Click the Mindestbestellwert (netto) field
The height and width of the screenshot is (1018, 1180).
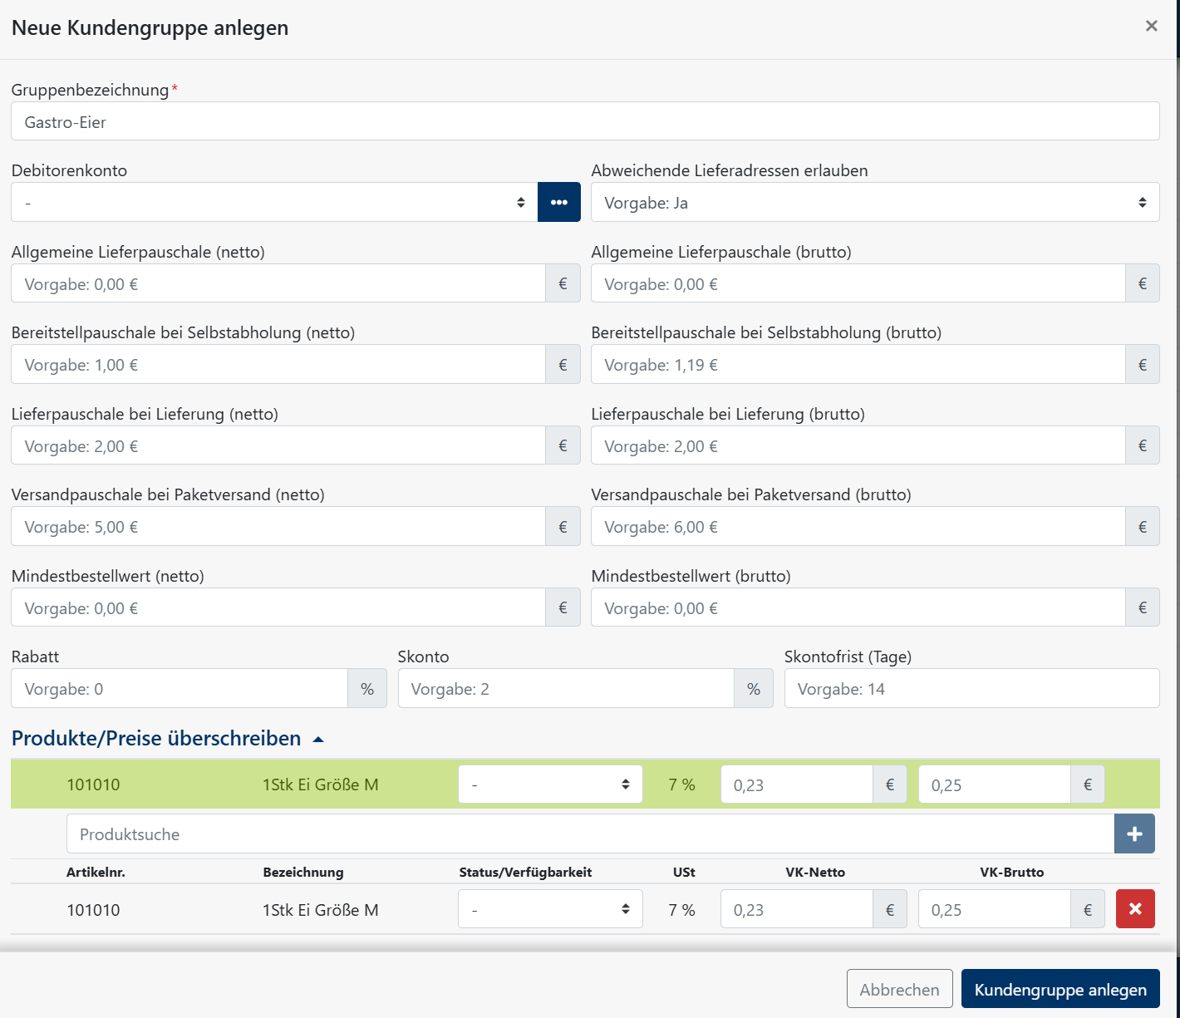click(x=278, y=607)
